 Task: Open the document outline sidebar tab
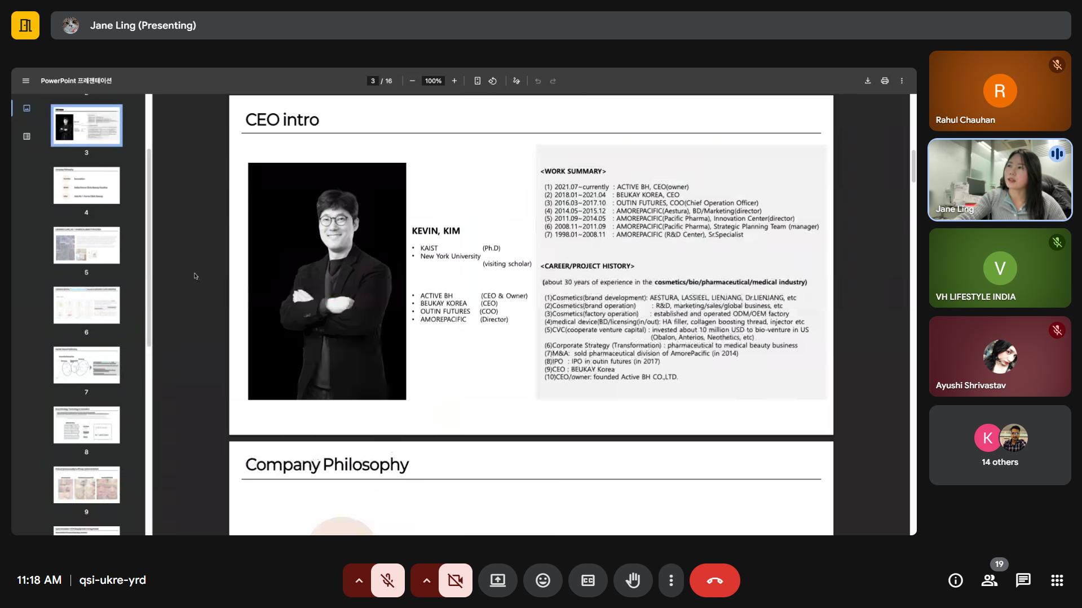(27, 136)
